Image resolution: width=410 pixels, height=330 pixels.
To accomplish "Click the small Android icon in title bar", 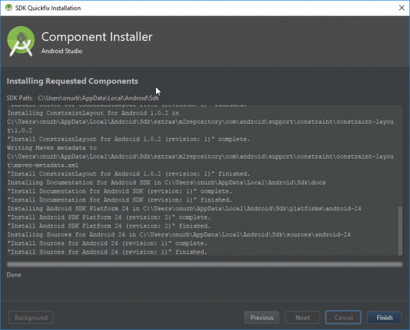I will click(9, 8).
